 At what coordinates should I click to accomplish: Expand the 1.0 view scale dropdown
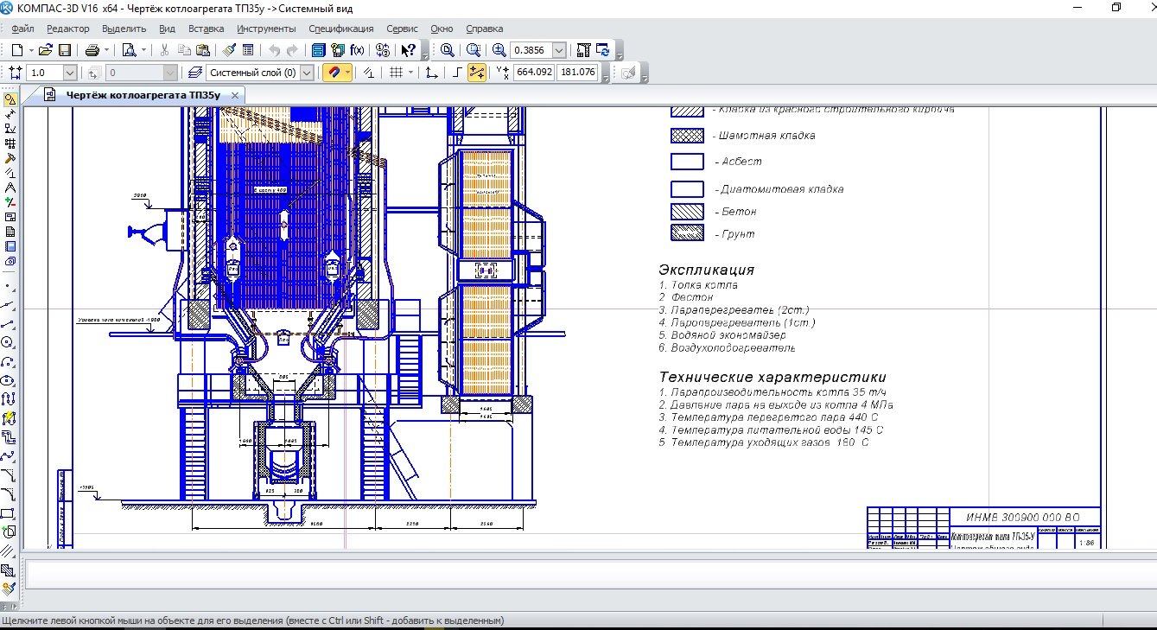[x=70, y=73]
